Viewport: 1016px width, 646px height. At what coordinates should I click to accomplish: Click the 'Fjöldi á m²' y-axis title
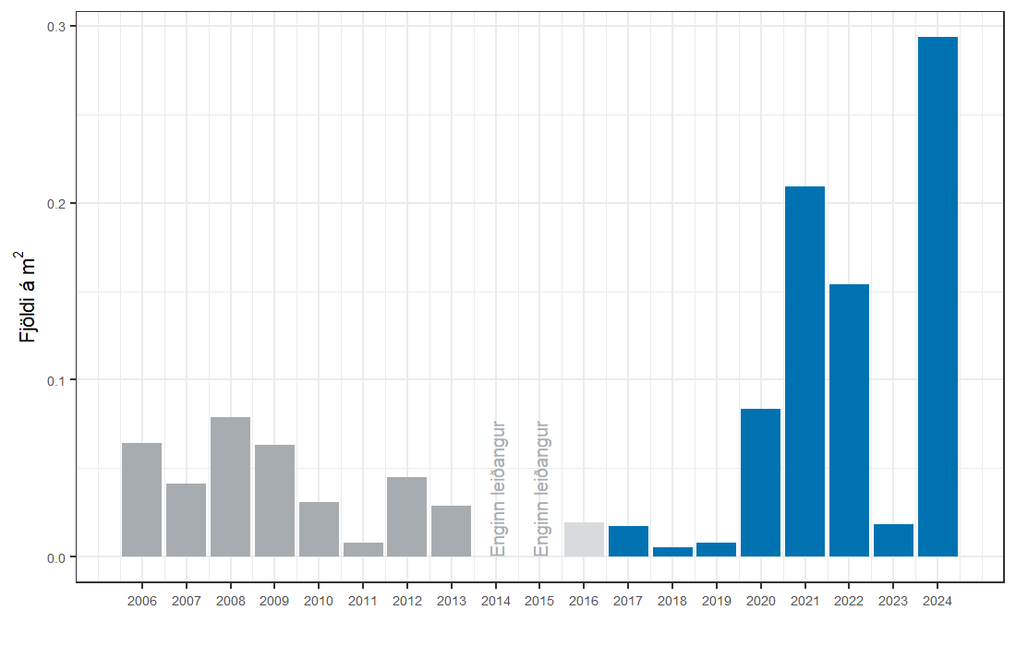(29, 296)
